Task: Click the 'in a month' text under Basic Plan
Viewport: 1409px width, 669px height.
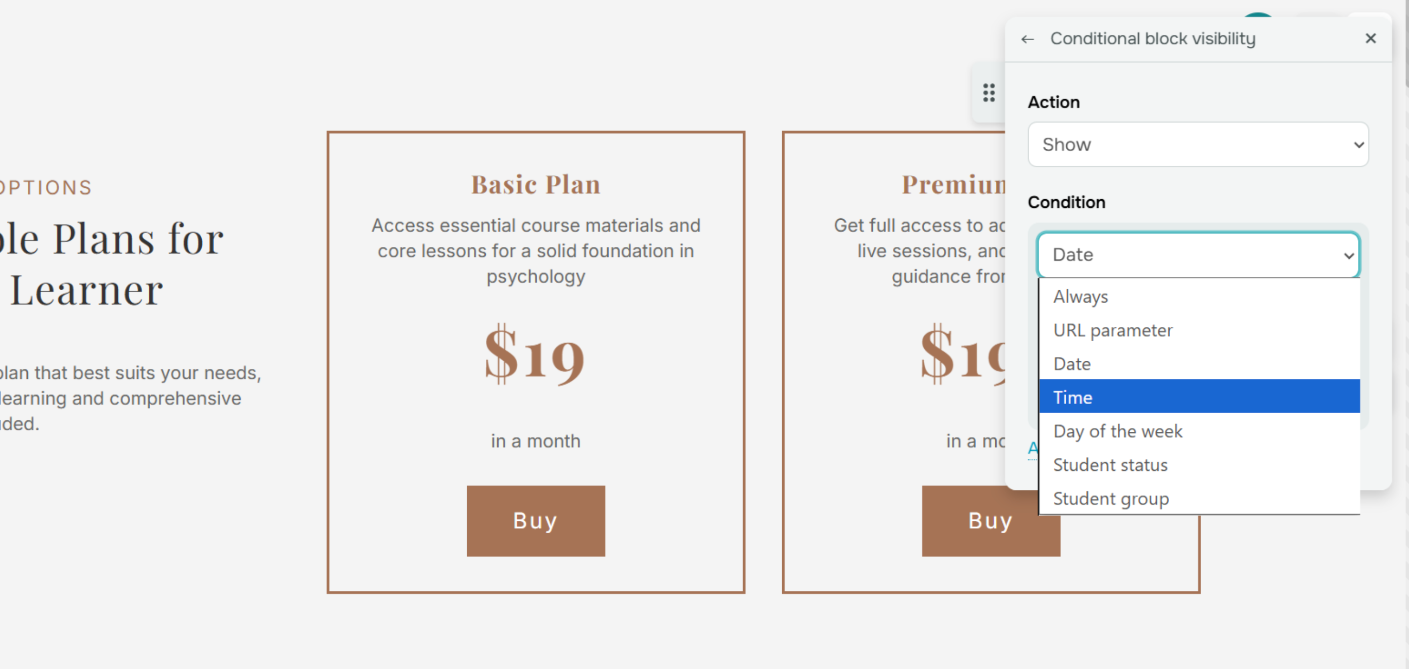Action: (x=536, y=441)
